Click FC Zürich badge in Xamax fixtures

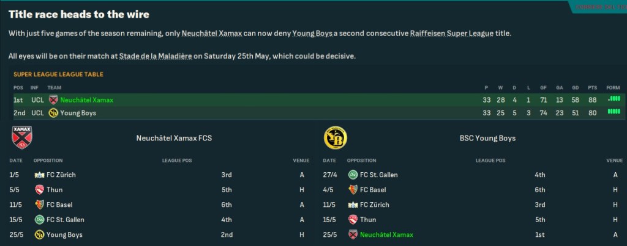40,175
